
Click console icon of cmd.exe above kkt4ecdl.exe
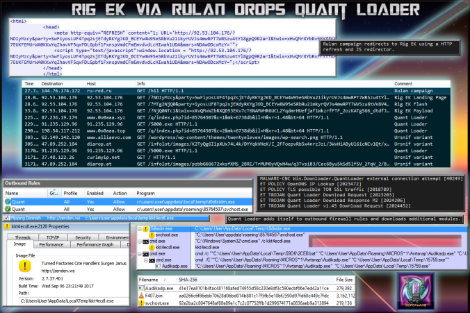(x=146, y=242)
